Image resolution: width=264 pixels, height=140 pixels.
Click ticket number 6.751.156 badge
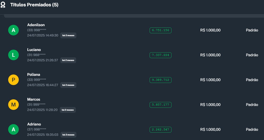pyautogui.click(x=160, y=30)
